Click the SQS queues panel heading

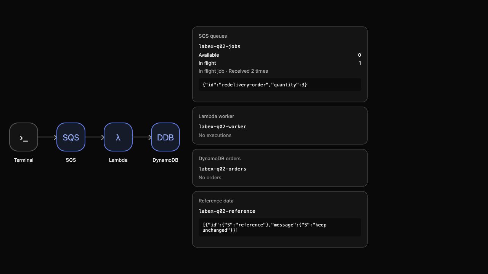point(213,36)
